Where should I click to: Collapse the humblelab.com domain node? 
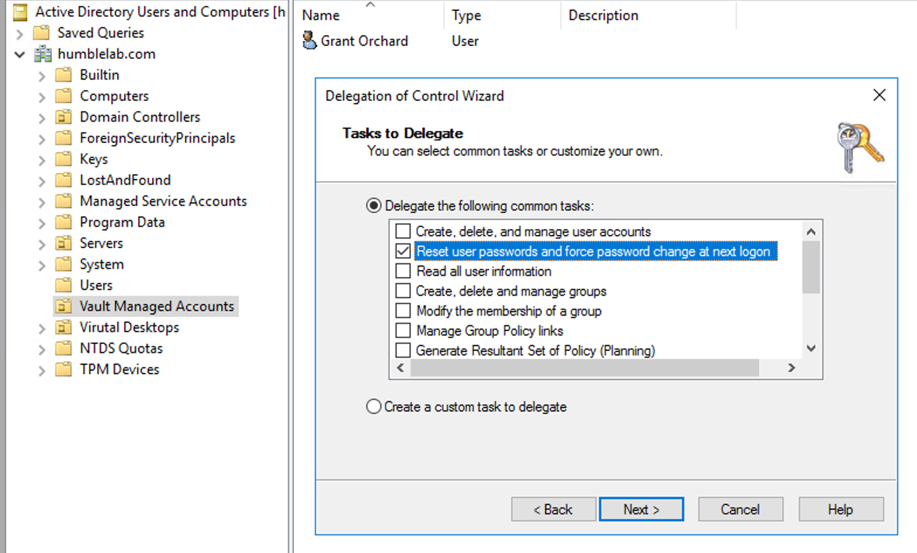point(19,54)
